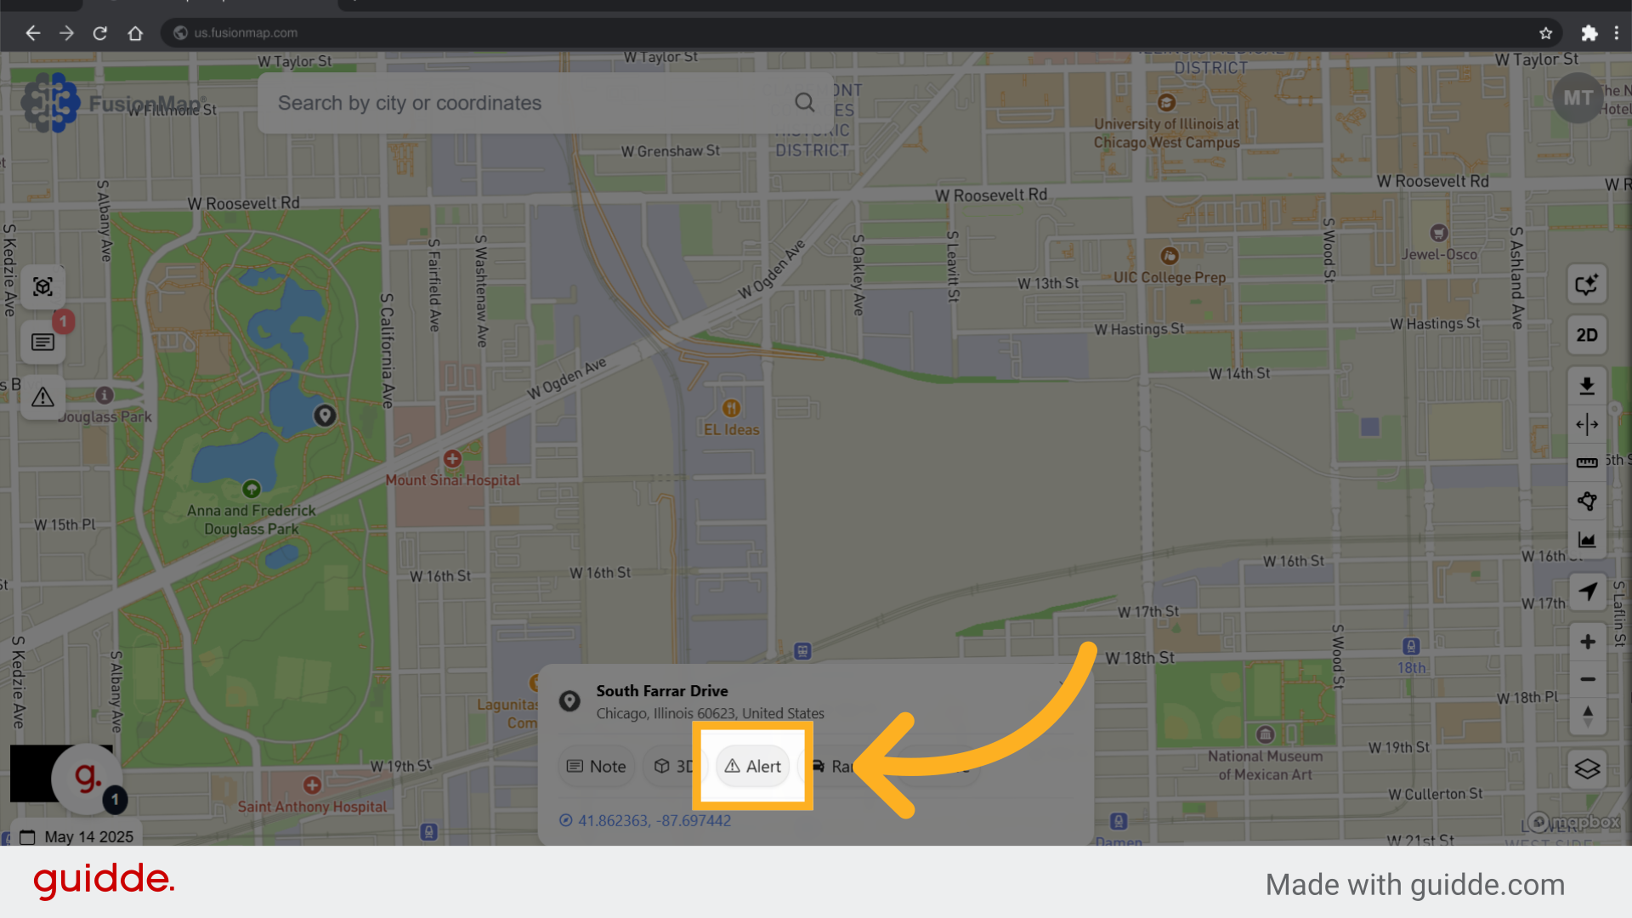The height and width of the screenshot is (918, 1632).
Task: Open the browser extensions puzzle icon
Action: pyautogui.click(x=1589, y=33)
